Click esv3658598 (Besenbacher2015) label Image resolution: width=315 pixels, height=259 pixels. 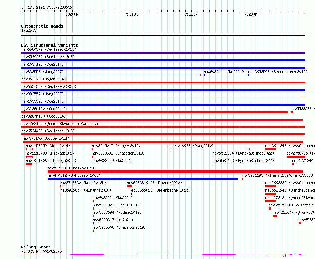pyautogui.click(x=278, y=72)
